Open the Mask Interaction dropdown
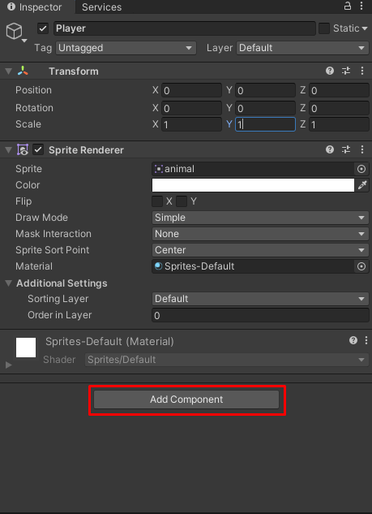Viewport: 372px width, 514px height. point(260,234)
